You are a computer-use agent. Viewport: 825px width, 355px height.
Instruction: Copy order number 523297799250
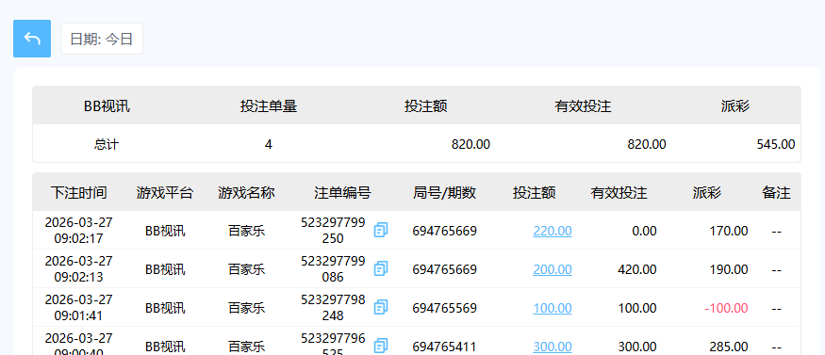[x=381, y=230]
